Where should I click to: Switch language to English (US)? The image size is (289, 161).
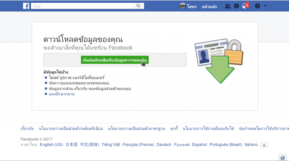51,145
